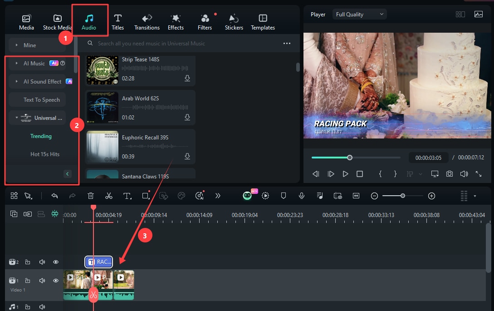Select the Trending subcategory
The width and height of the screenshot is (494, 311).
(x=41, y=136)
